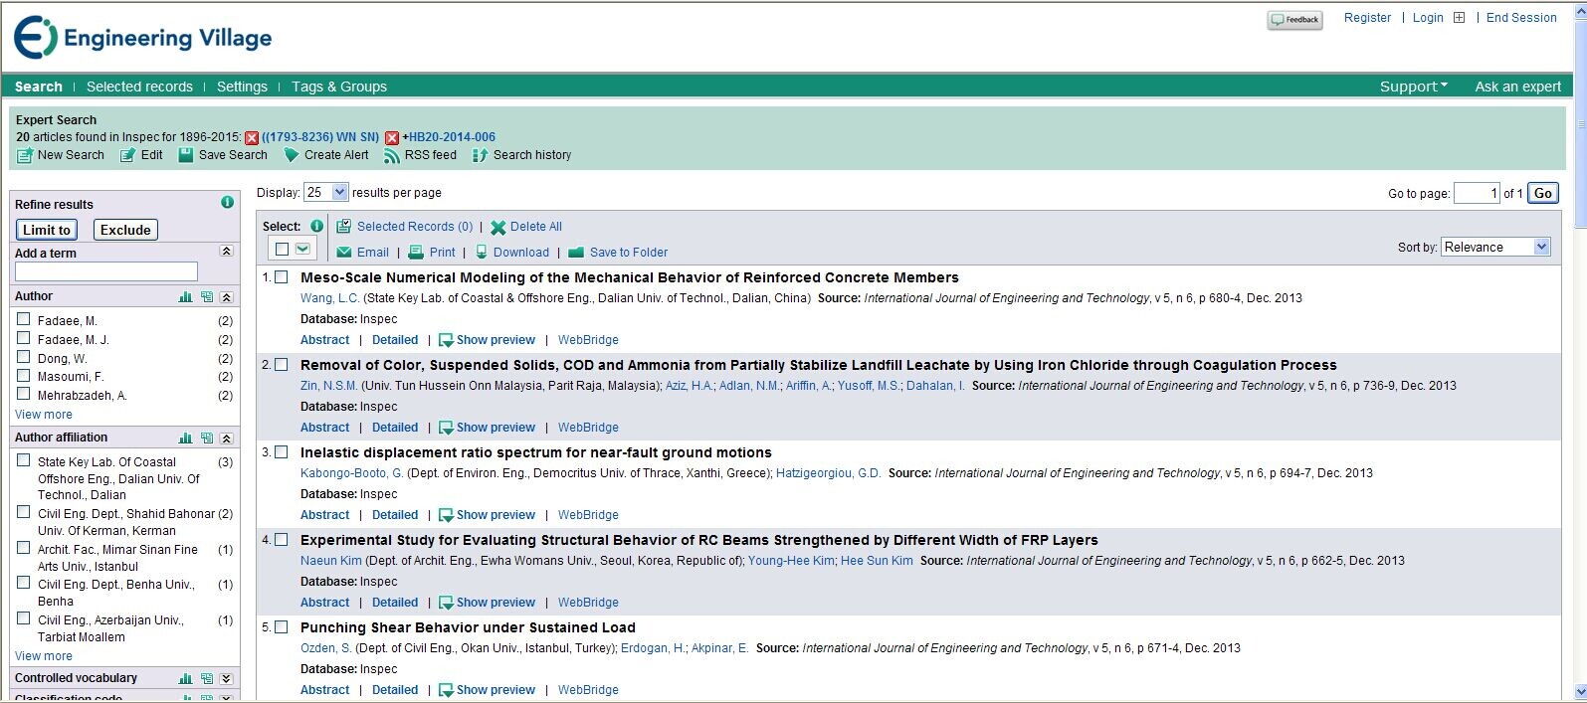Tick the Fadaee, M. author checkbox
The image size is (1587, 703).
tap(24, 319)
